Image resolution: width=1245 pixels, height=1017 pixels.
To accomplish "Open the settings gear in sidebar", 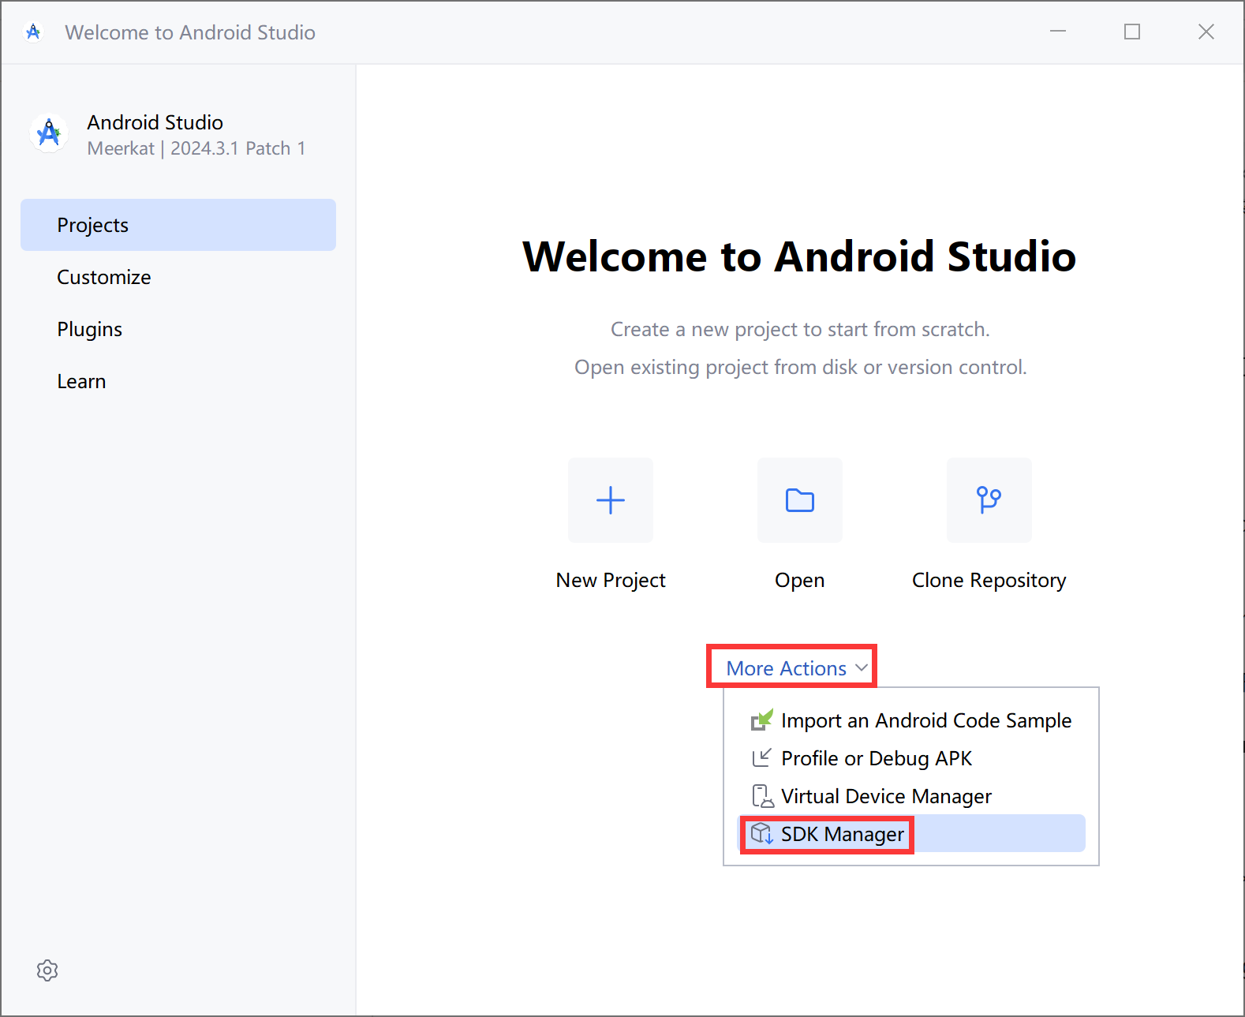I will (x=47, y=970).
